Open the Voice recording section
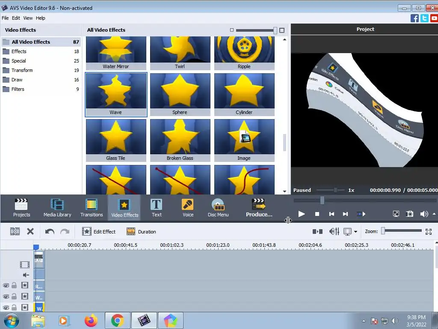The height and width of the screenshot is (329, 438). tap(188, 208)
